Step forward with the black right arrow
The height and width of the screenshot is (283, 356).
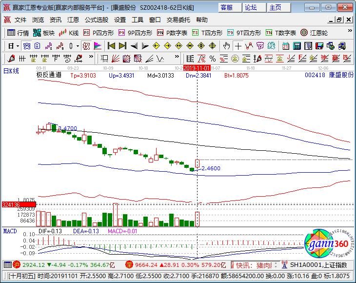point(145,46)
